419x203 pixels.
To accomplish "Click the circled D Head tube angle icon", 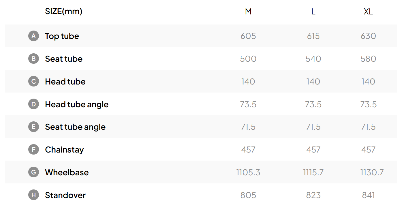I will (33, 104).
